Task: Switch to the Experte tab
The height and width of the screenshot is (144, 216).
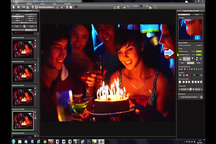Action: click(x=197, y=14)
